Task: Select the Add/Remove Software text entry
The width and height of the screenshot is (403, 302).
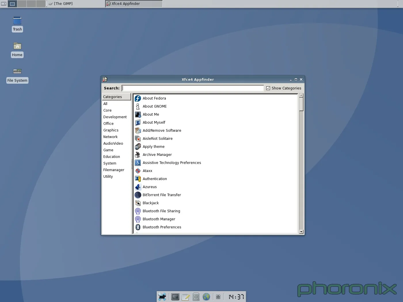Action: point(162,131)
